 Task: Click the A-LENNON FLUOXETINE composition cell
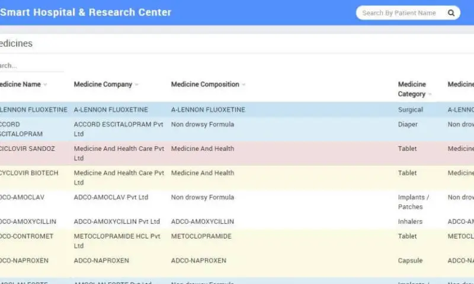point(208,109)
